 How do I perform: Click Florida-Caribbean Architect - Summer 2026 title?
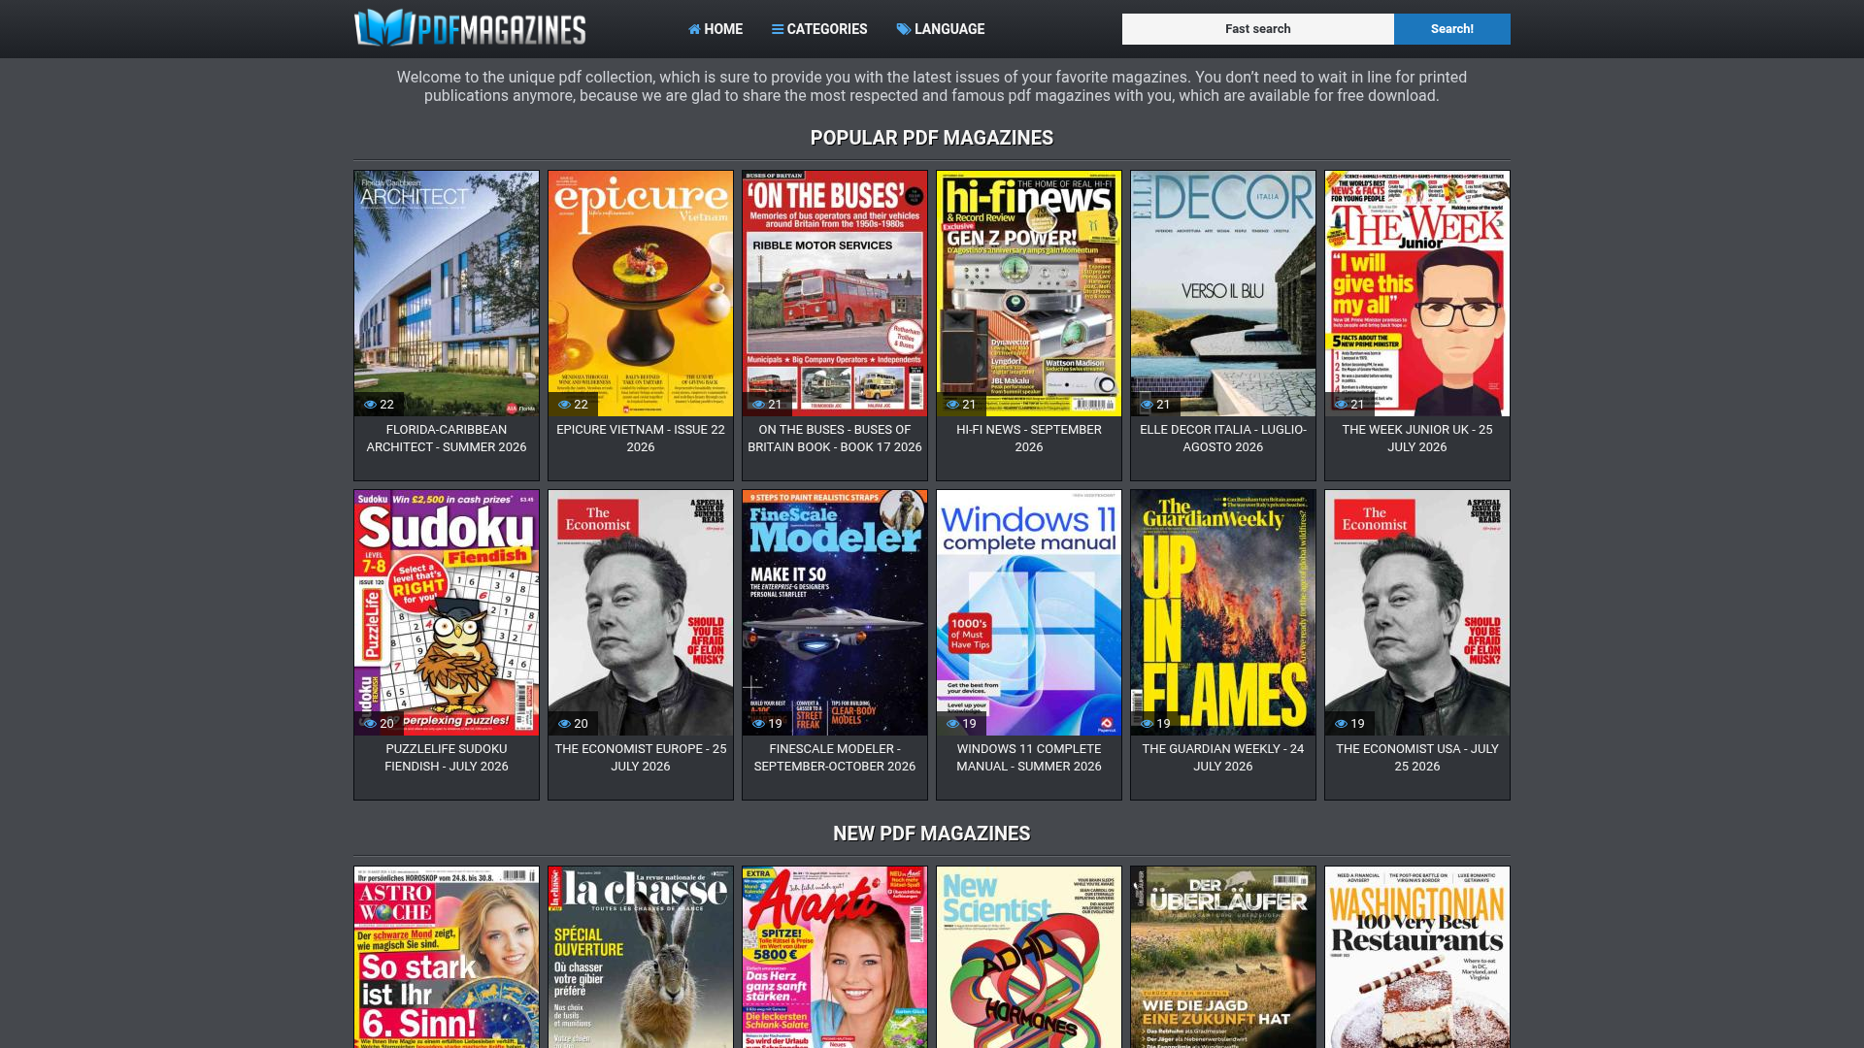click(447, 439)
